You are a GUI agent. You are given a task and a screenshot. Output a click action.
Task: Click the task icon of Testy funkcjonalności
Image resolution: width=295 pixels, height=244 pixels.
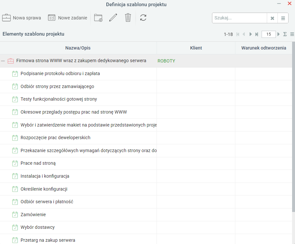coord(15,99)
